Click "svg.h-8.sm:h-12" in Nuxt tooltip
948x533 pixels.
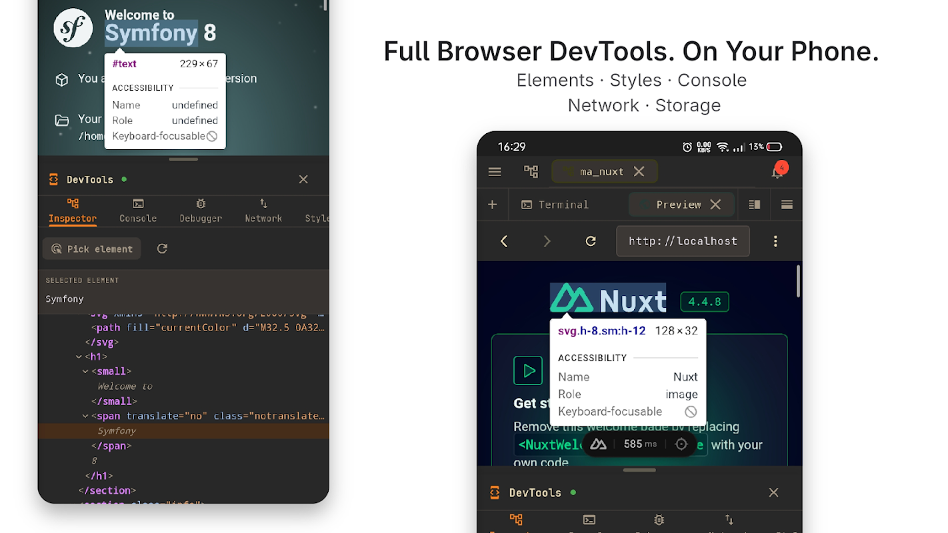[601, 330]
